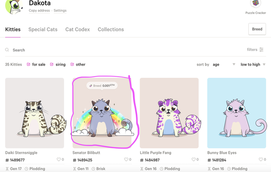Viewport: 271px width, 172px height.
Task: Click heart icon for Bunny Blue Eyes
Action: pyautogui.click(x=261, y=159)
